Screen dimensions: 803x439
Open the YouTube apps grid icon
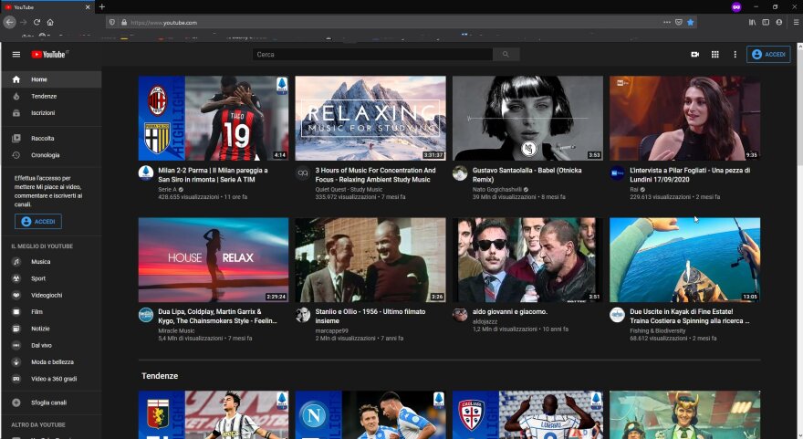tap(714, 55)
